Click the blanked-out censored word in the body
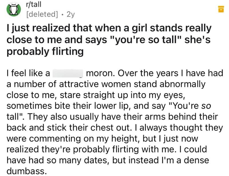Image resolution: width=229 pixels, height=176 pixels. pyautogui.click(x=68, y=74)
